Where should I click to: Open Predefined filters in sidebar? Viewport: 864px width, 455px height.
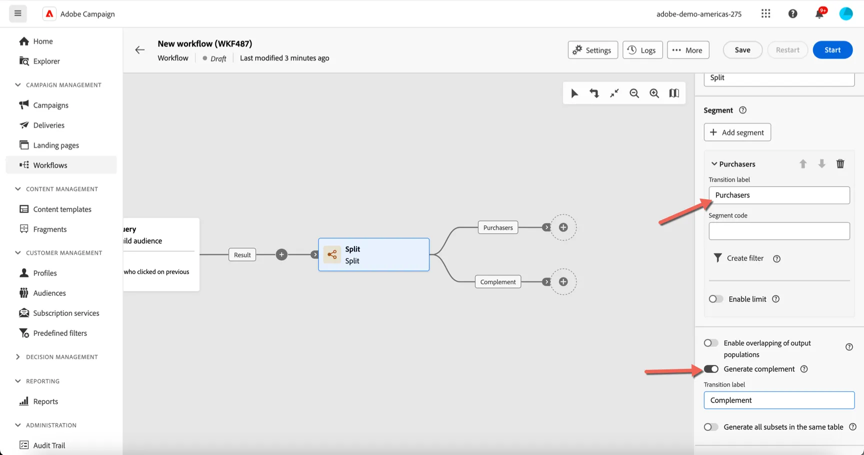pyautogui.click(x=61, y=333)
